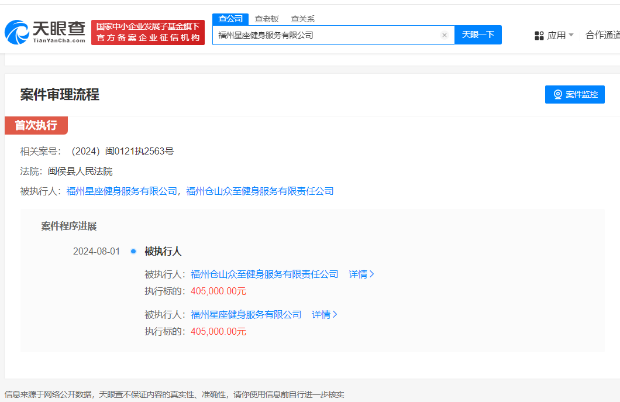Switch to the 查关系 tab
Image resolution: width=620 pixels, height=402 pixels.
click(x=302, y=19)
